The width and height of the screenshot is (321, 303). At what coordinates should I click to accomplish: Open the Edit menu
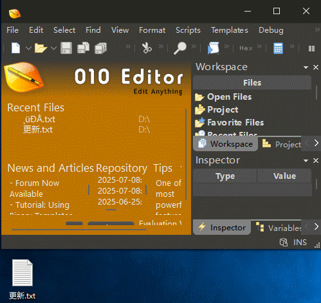[x=36, y=30]
